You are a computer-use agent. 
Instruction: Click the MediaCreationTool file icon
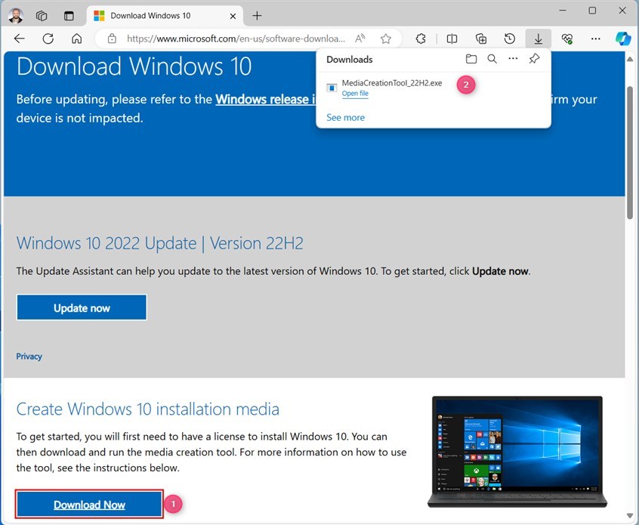(332, 88)
